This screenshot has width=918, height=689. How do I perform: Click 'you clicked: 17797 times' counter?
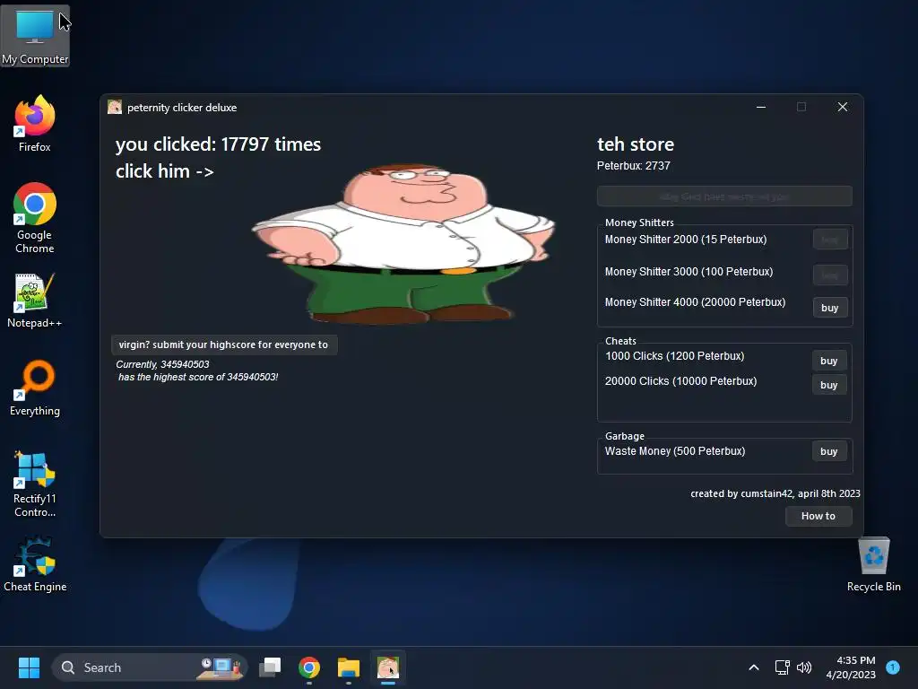click(x=218, y=144)
